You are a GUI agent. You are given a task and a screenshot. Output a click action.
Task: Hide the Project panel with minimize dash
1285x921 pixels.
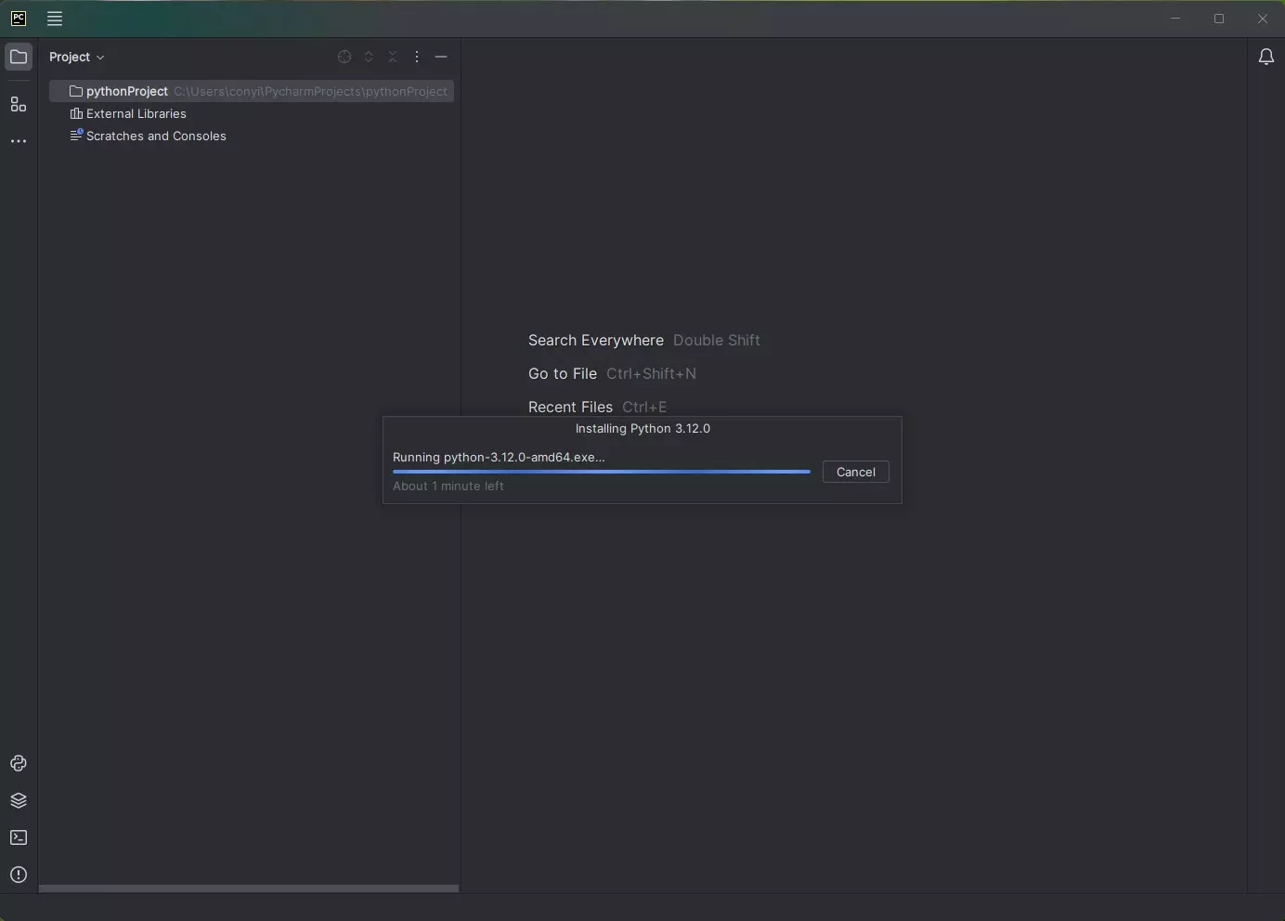pos(441,57)
